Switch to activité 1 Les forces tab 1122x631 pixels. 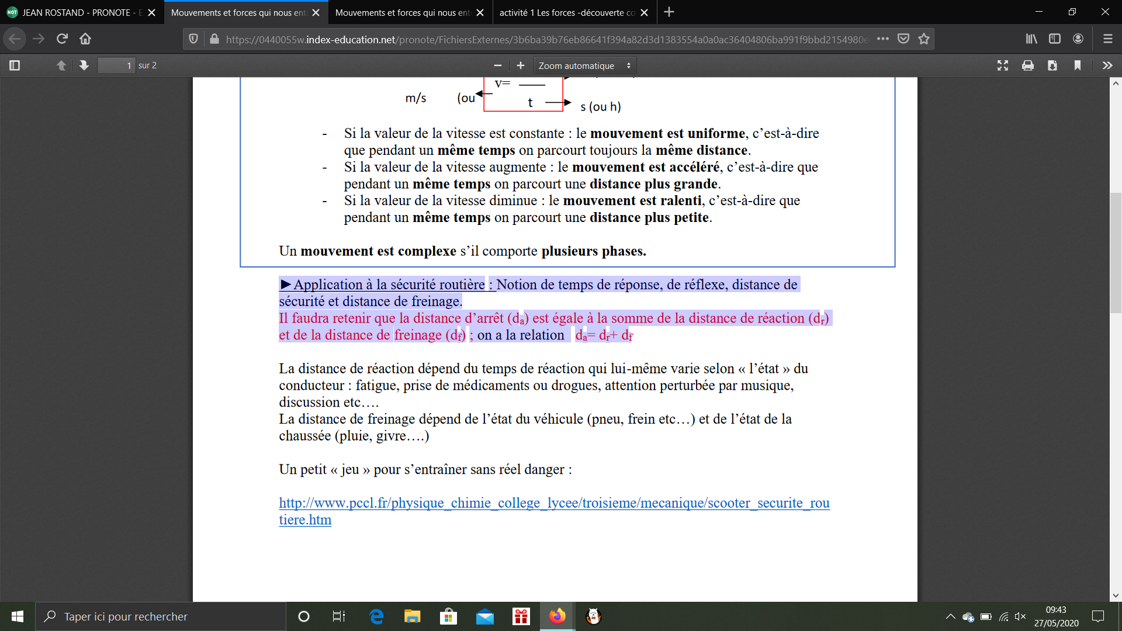point(567,12)
